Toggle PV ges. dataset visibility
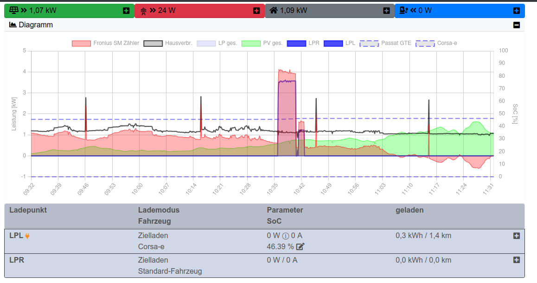Screen dimensions: 537x283 pos(251,43)
